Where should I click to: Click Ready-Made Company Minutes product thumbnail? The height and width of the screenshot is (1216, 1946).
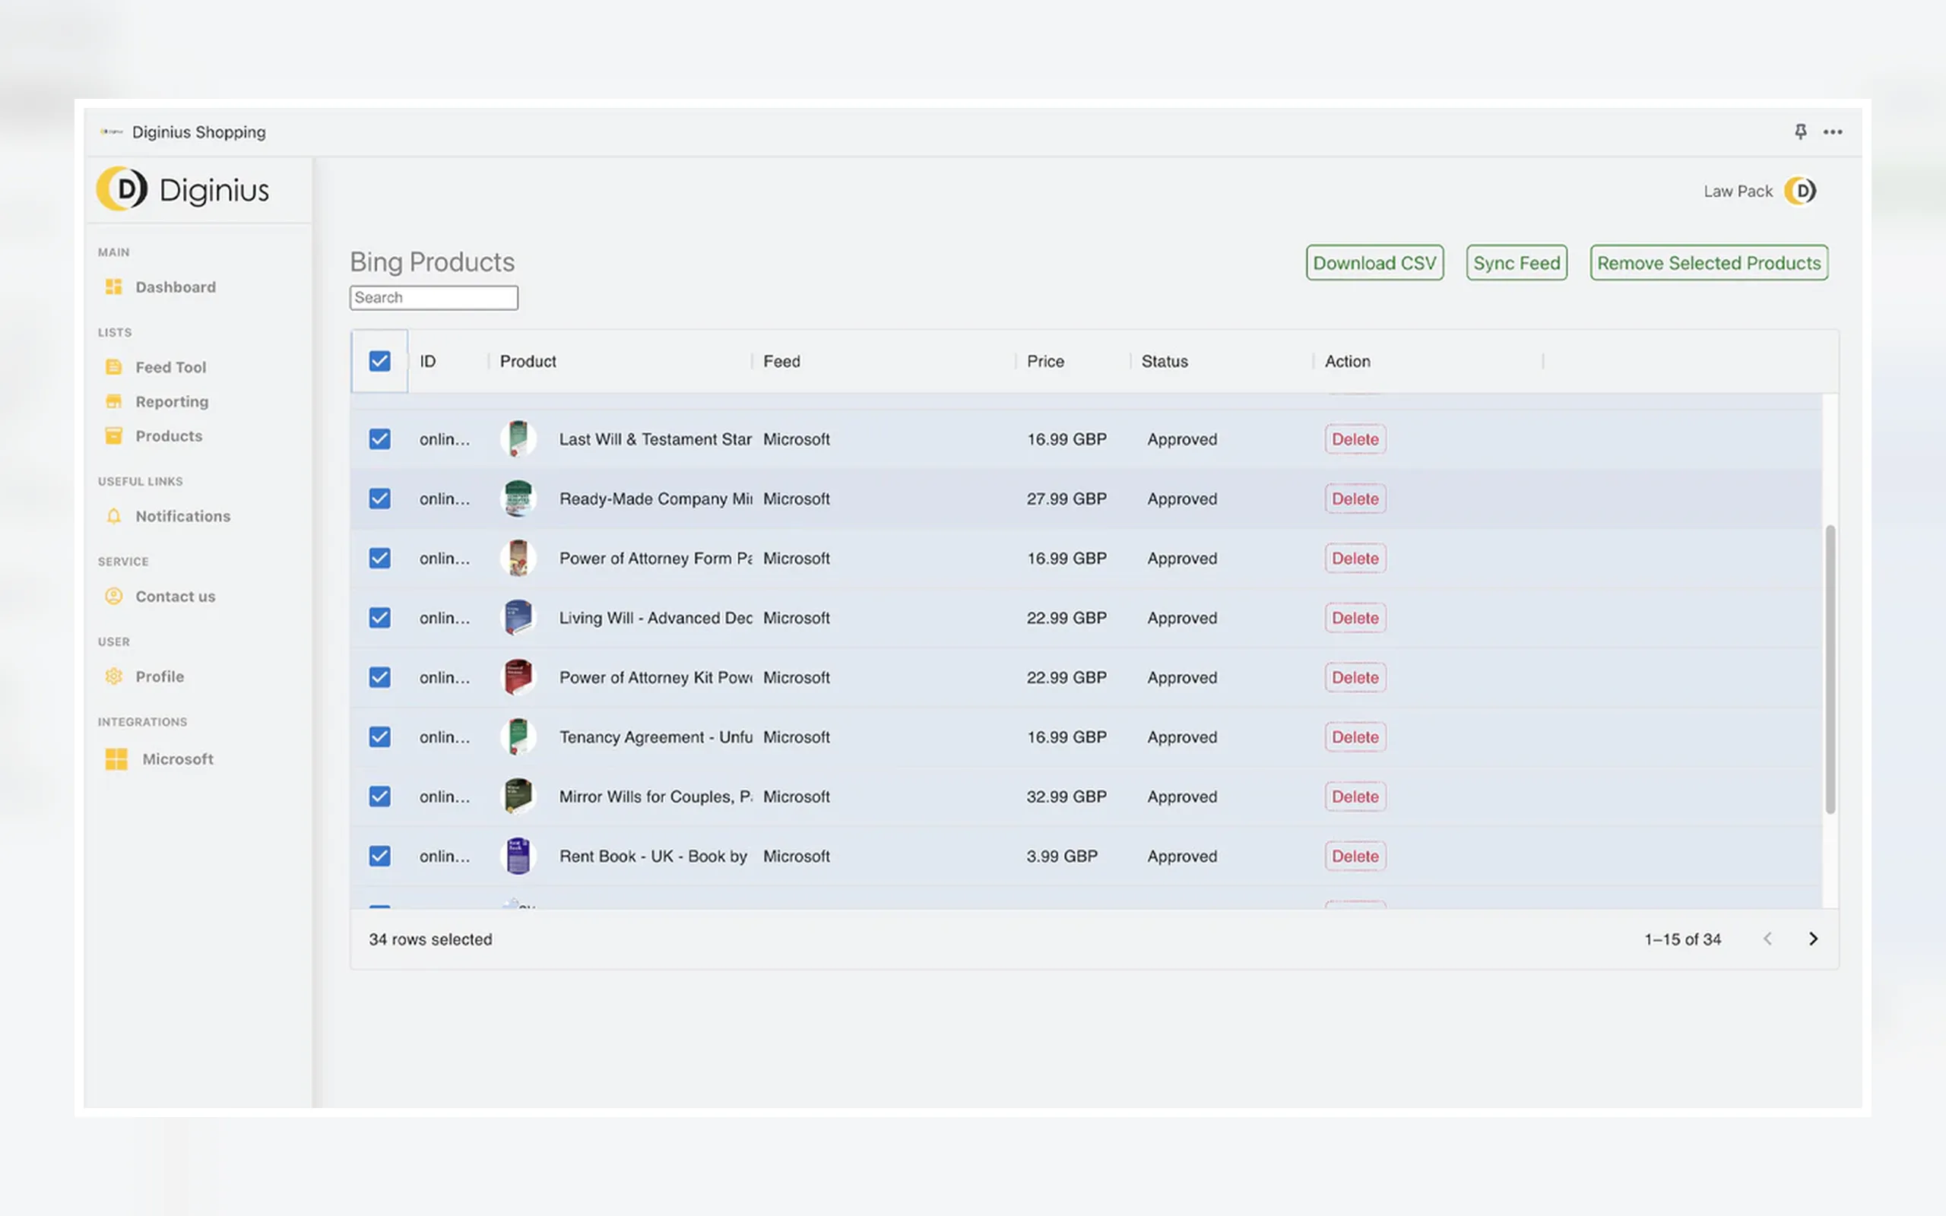point(518,499)
